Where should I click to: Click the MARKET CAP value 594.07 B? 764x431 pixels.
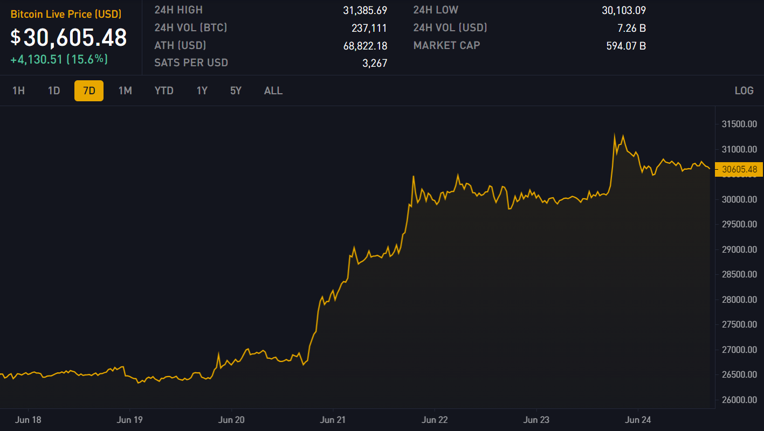(625, 46)
